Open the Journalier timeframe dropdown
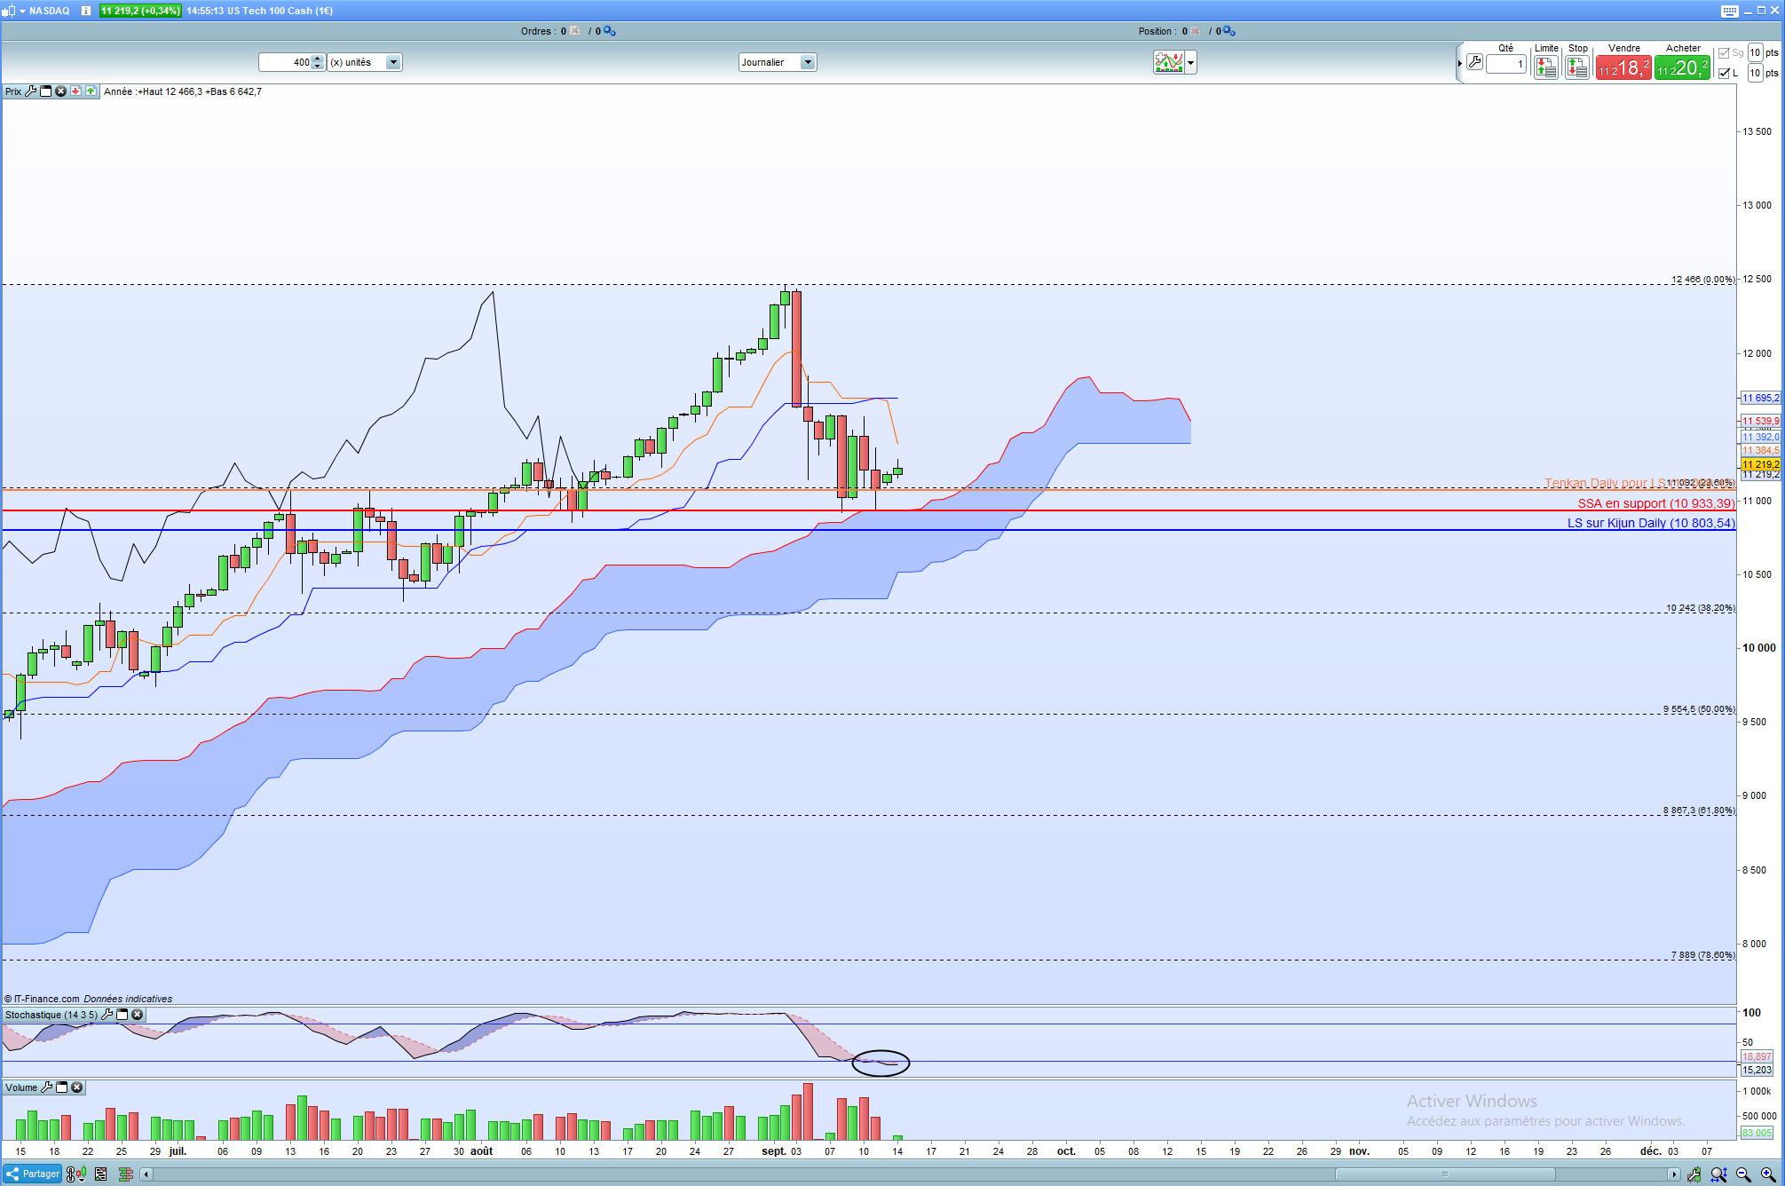 (x=807, y=62)
